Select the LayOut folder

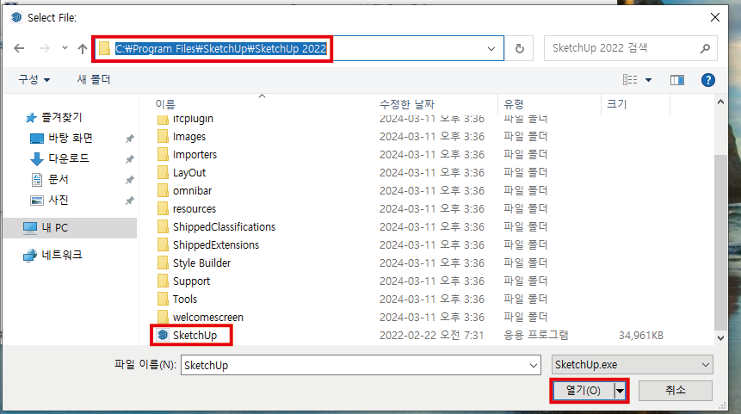(189, 172)
